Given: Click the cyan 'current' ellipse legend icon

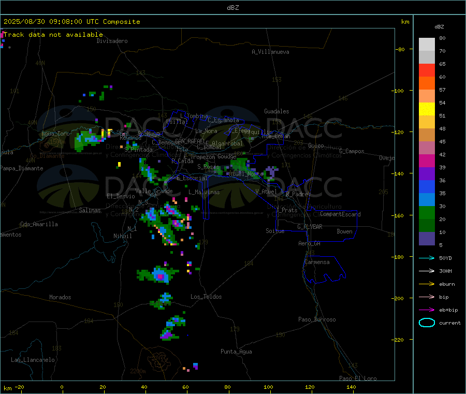Looking at the screenshot, I should click(x=427, y=323).
